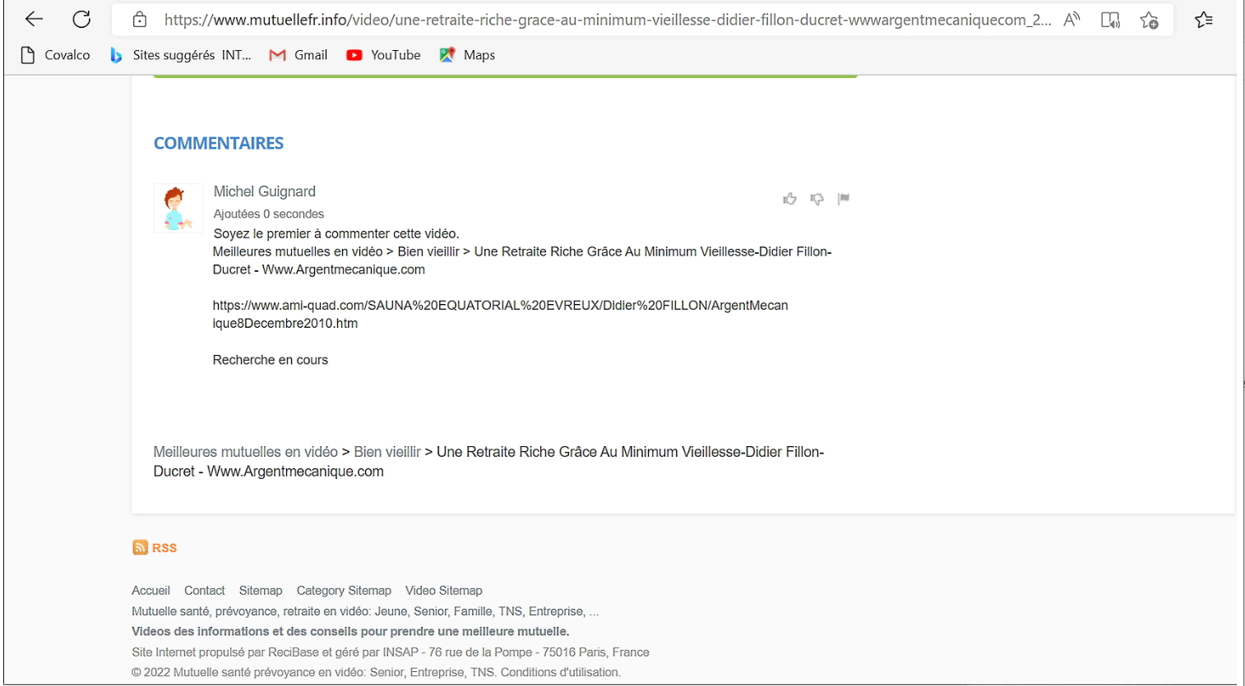Flag Michel Guignard's comment
1245x686 pixels.
843,199
